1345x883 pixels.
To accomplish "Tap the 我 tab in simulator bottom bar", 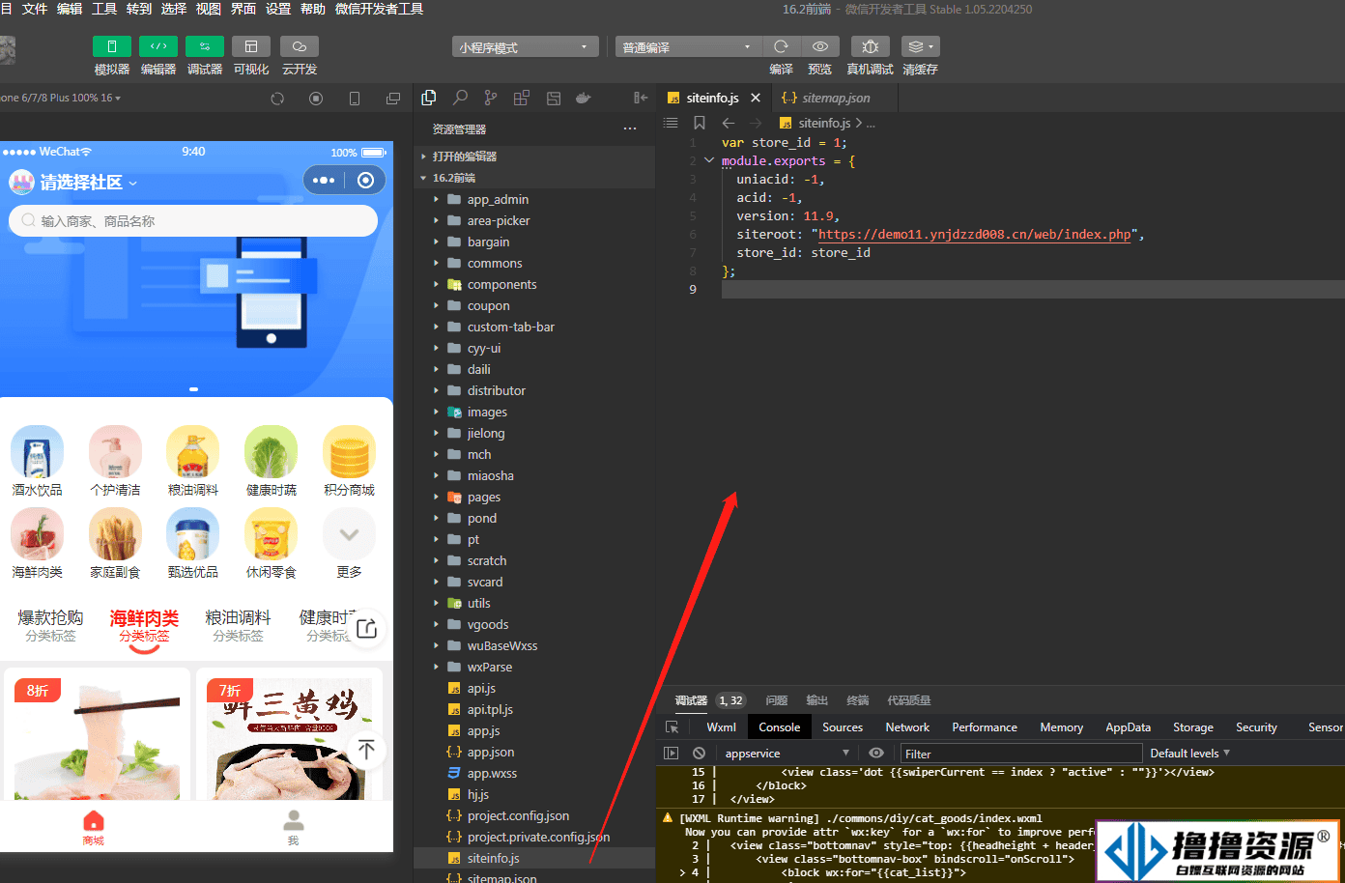I will pos(293,828).
